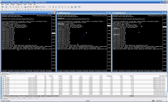Select the crosshair tool
Image resolution: width=168 pixels, height=102 pixels.
click(5, 9)
